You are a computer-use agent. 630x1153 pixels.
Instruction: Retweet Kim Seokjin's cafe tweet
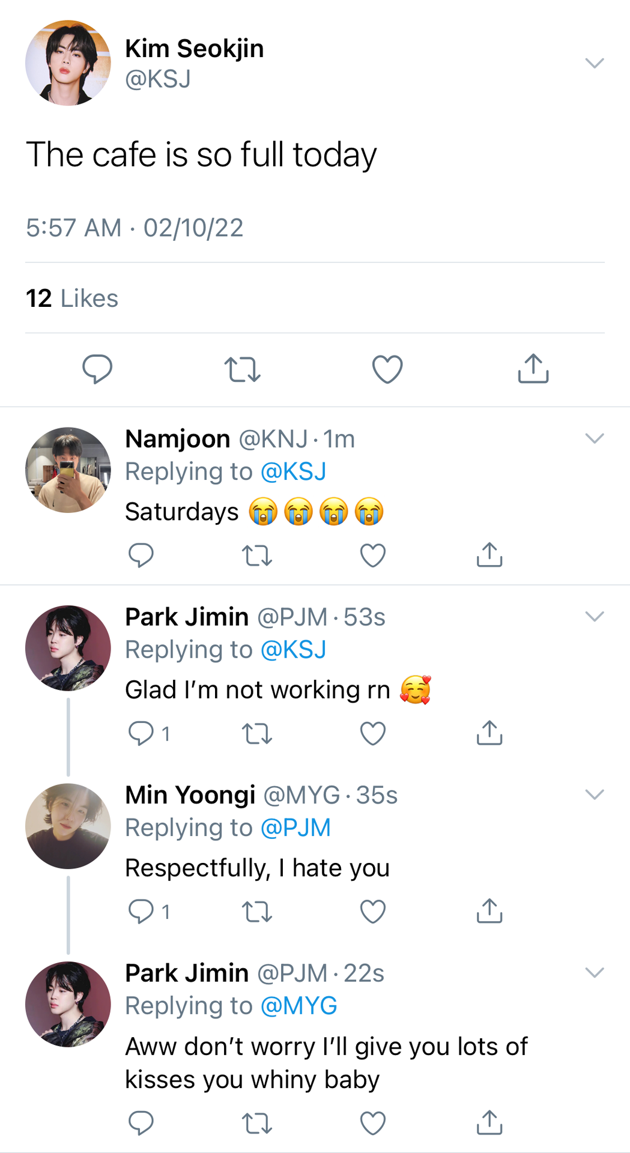(x=242, y=369)
